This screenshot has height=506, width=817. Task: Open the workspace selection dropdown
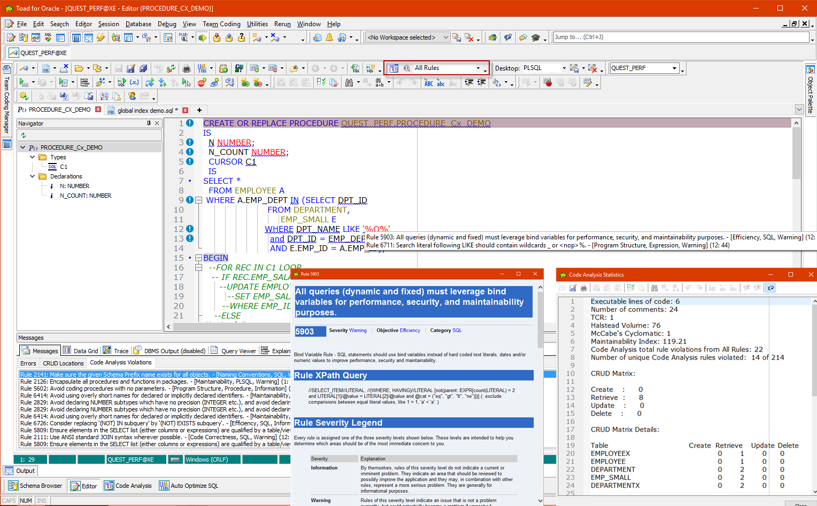pyautogui.click(x=447, y=37)
